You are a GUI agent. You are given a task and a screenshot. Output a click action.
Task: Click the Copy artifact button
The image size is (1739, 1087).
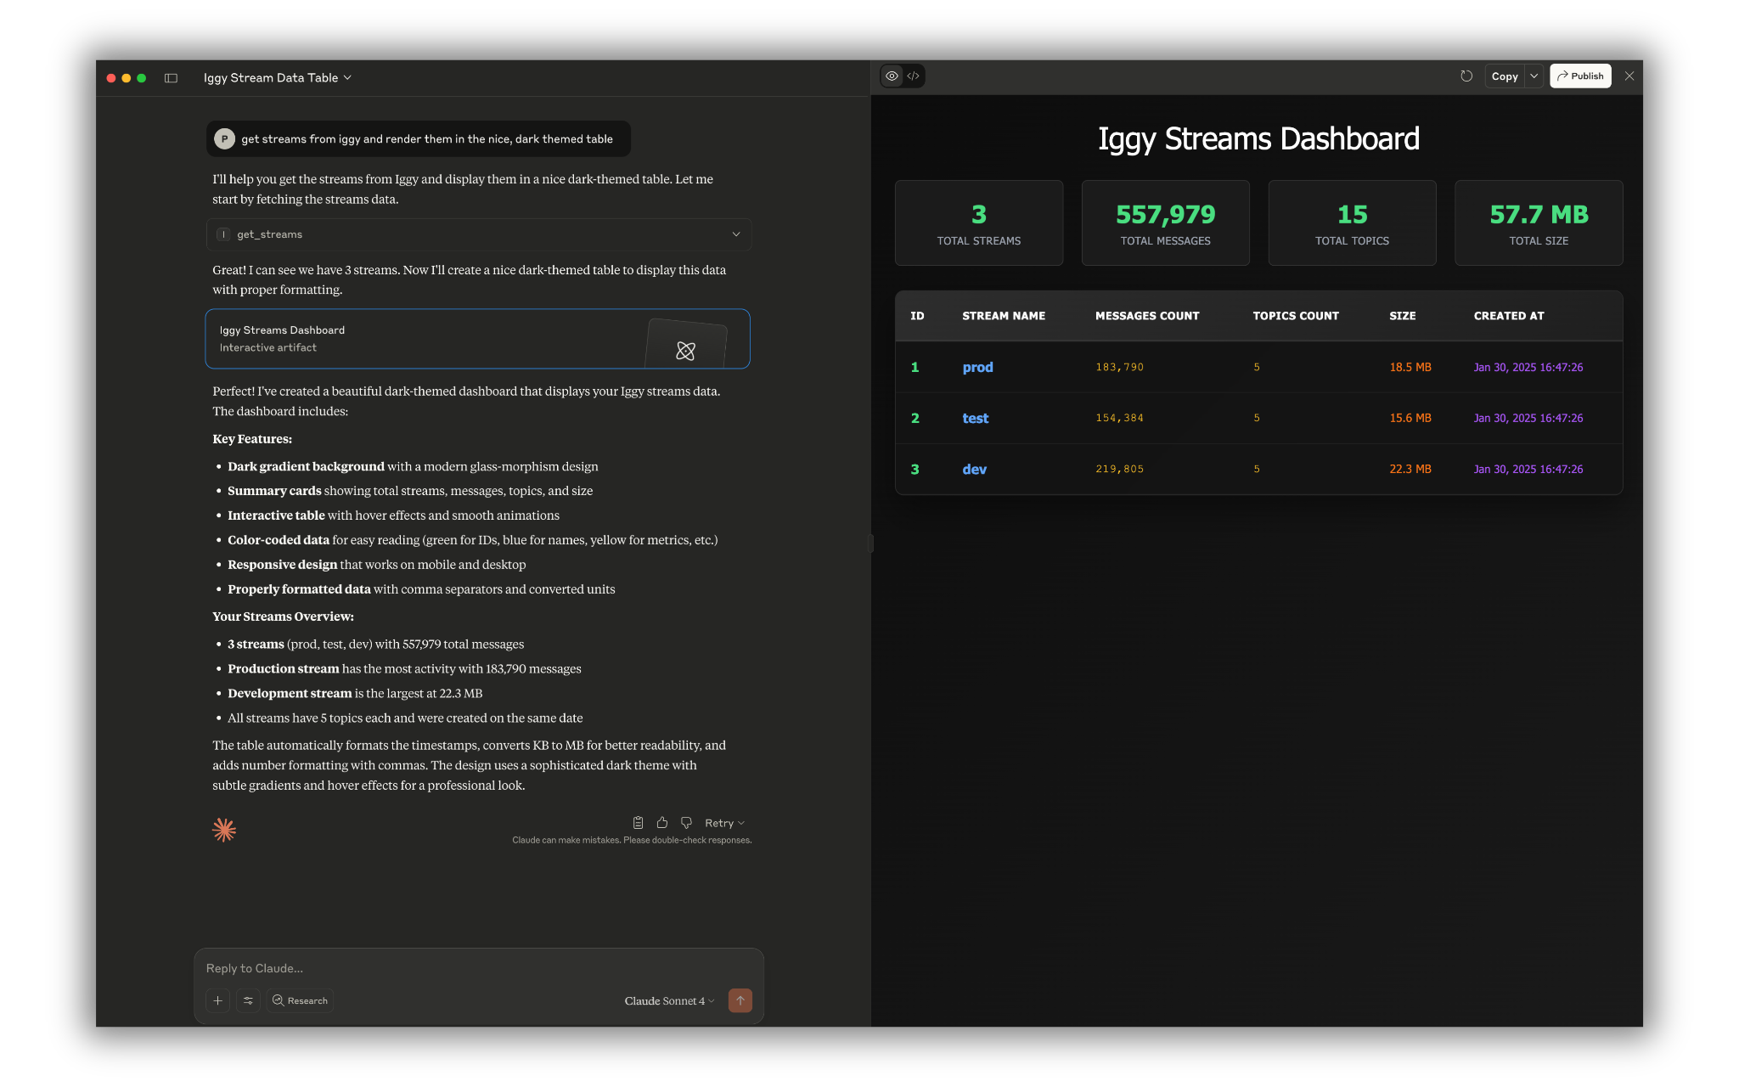coord(1504,76)
